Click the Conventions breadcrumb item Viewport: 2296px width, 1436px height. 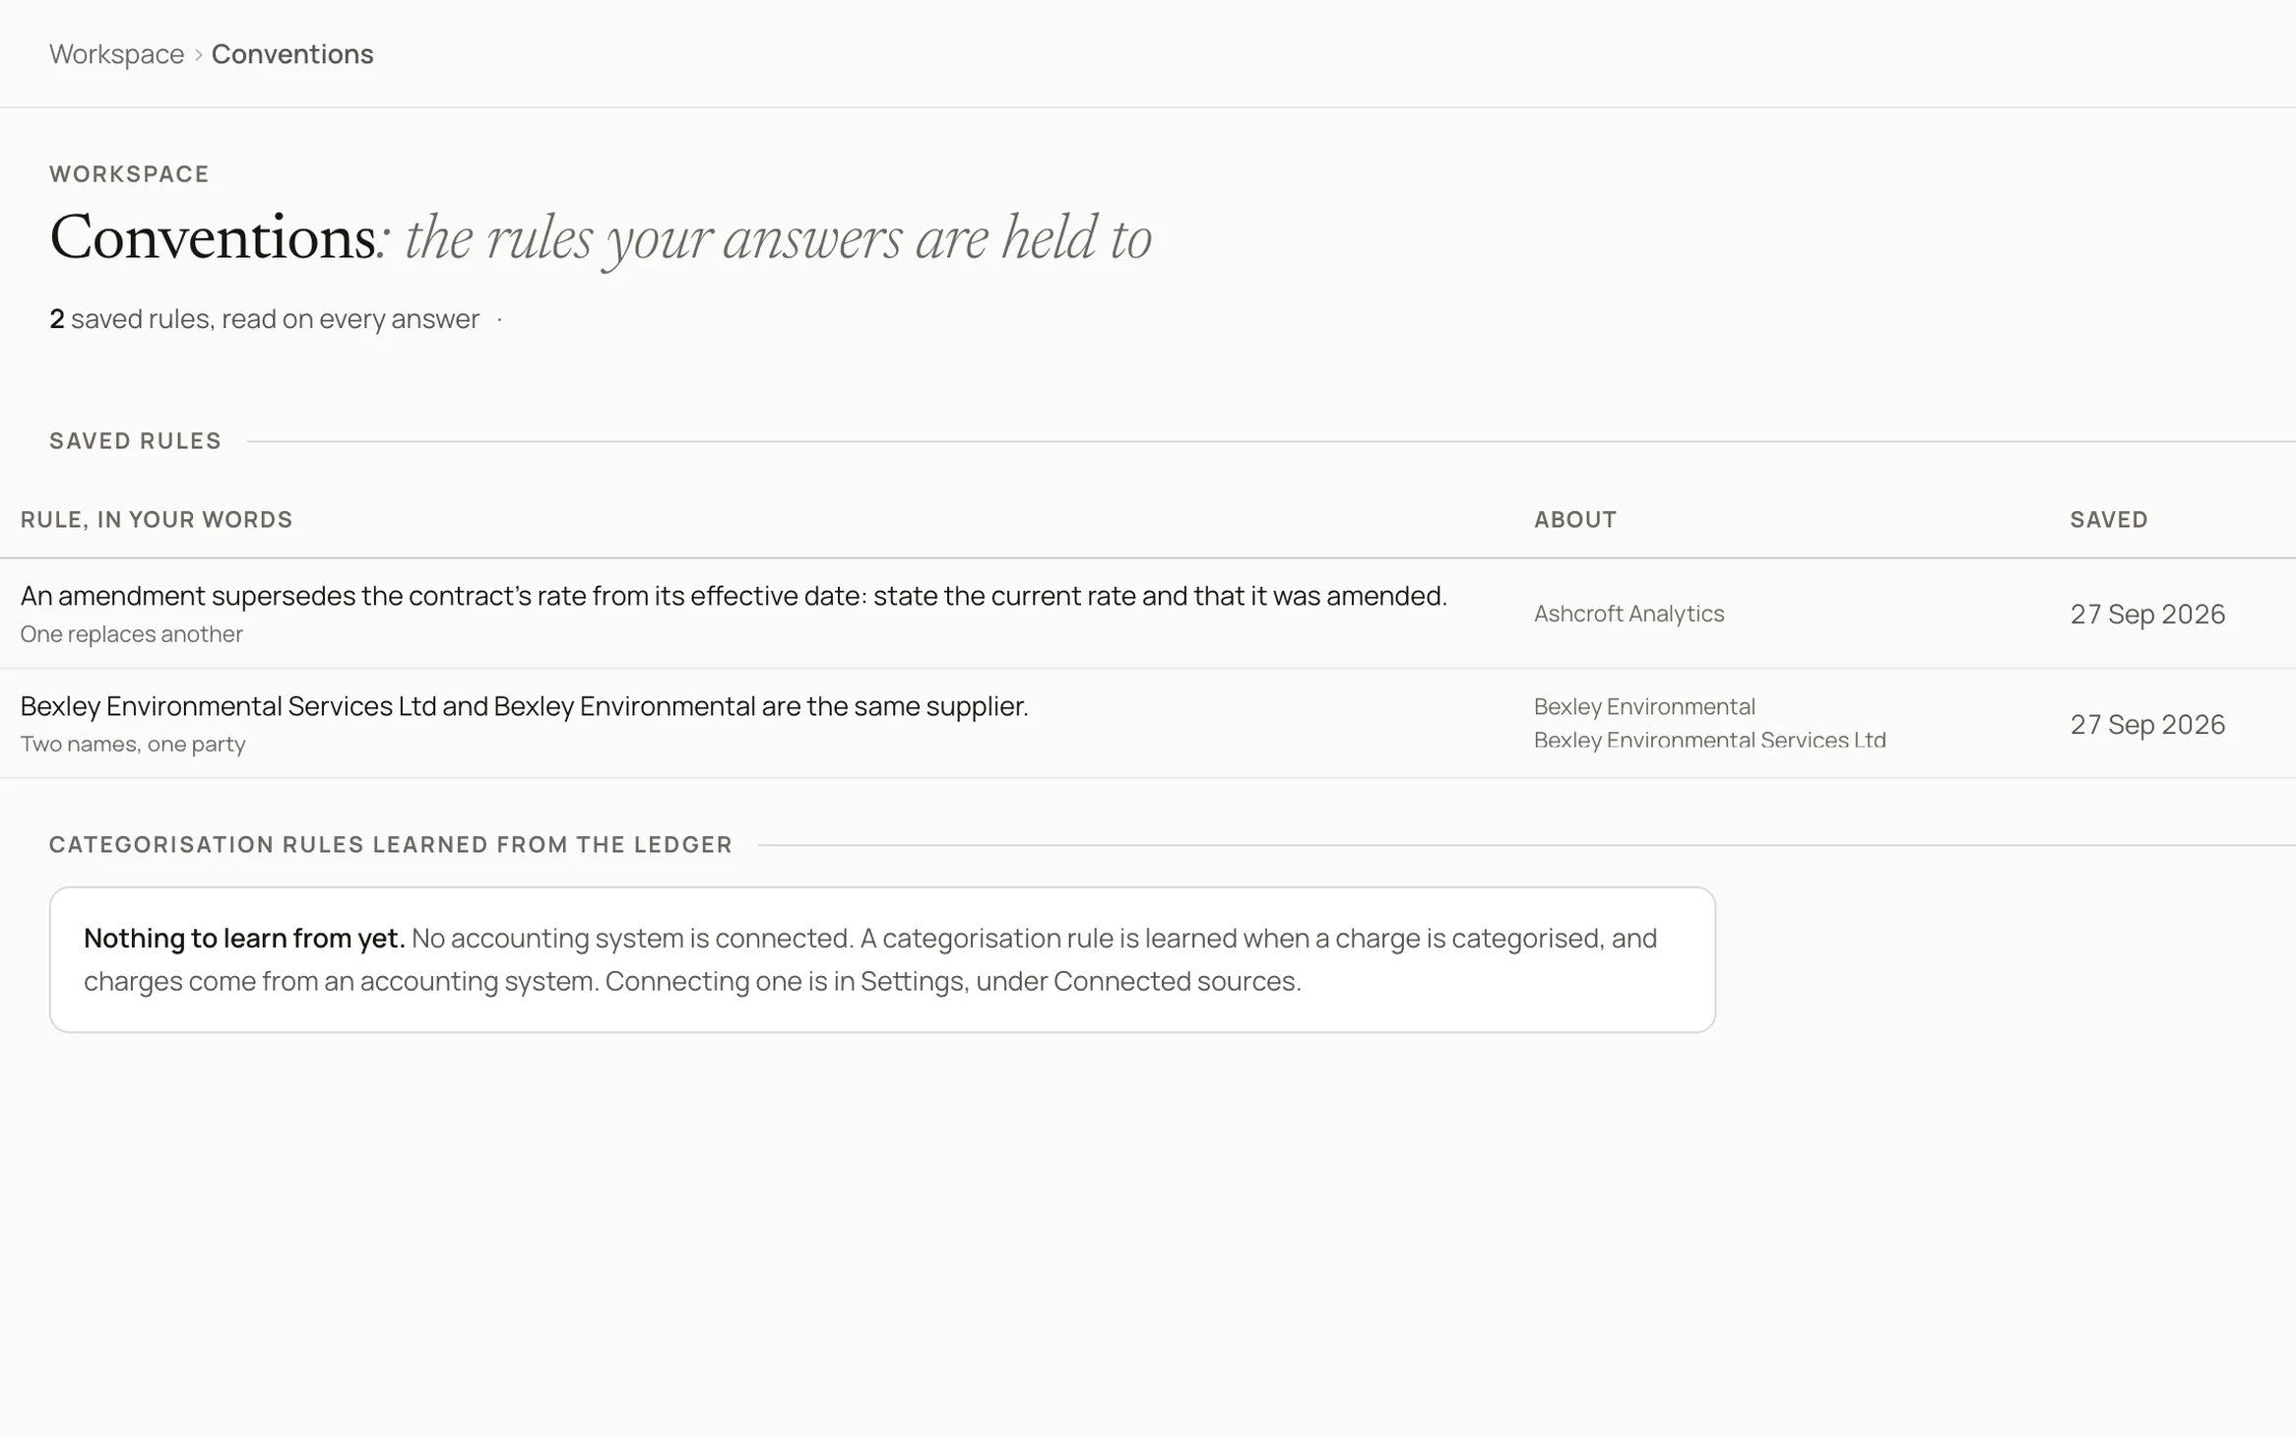[x=292, y=54]
